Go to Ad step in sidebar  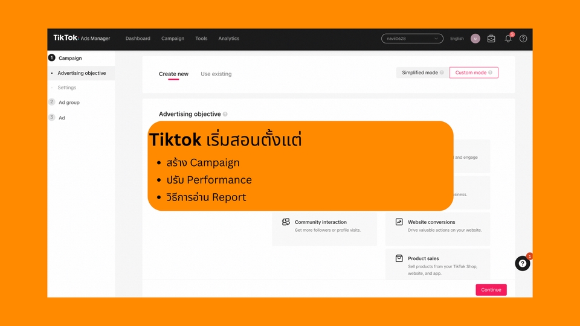coord(62,118)
